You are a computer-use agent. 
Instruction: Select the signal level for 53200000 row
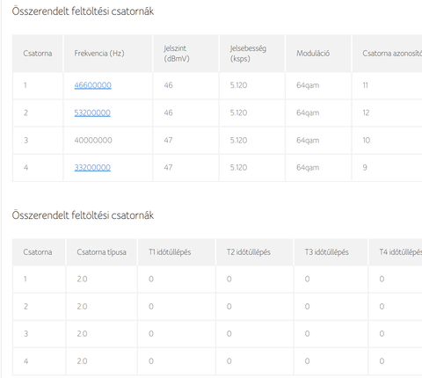click(x=168, y=113)
